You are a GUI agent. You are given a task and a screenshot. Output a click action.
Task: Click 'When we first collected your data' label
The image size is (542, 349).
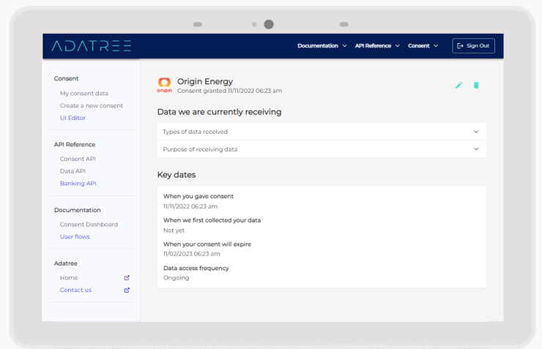tap(212, 220)
